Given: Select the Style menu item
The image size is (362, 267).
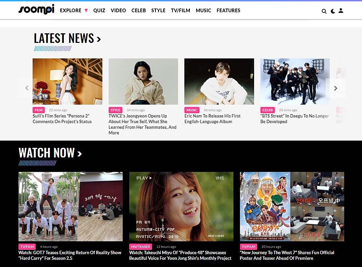Looking at the screenshot, I should coord(158,10).
